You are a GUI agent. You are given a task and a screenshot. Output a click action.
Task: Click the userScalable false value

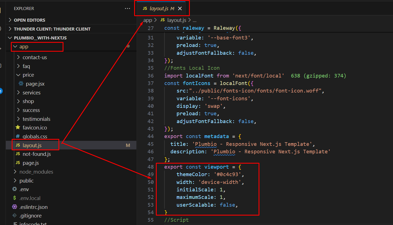[227, 205]
